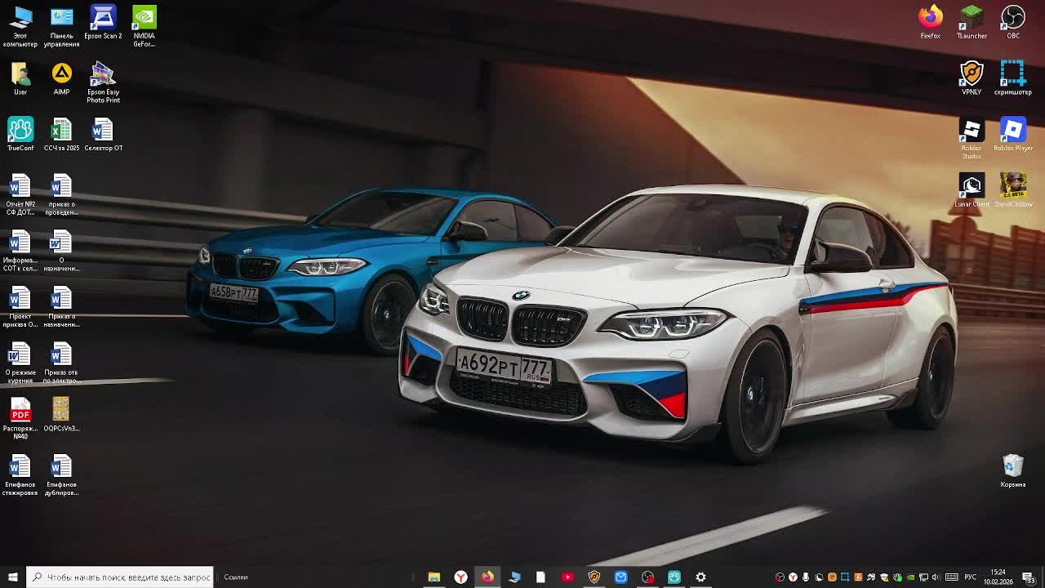Select the 'О назначени...' Word document
This screenshot has height=588, width=1045.
click(61, 251)
